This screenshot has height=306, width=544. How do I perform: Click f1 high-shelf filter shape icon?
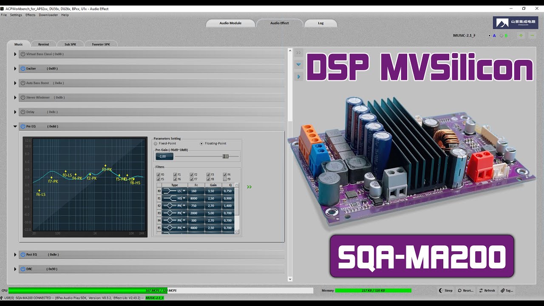tap(170, 198)
